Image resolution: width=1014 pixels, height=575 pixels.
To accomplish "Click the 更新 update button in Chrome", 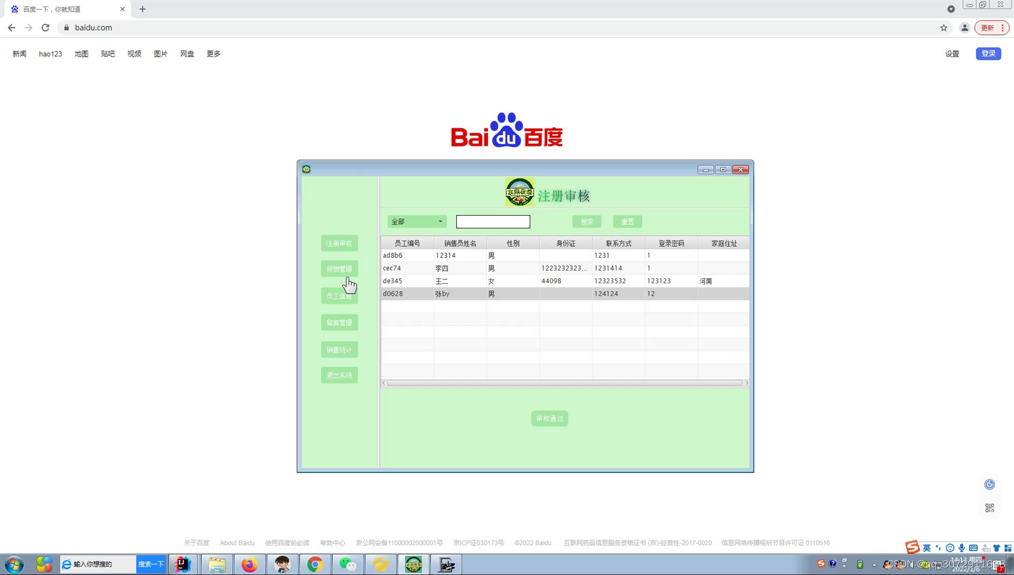I will (x=992, y=27).
